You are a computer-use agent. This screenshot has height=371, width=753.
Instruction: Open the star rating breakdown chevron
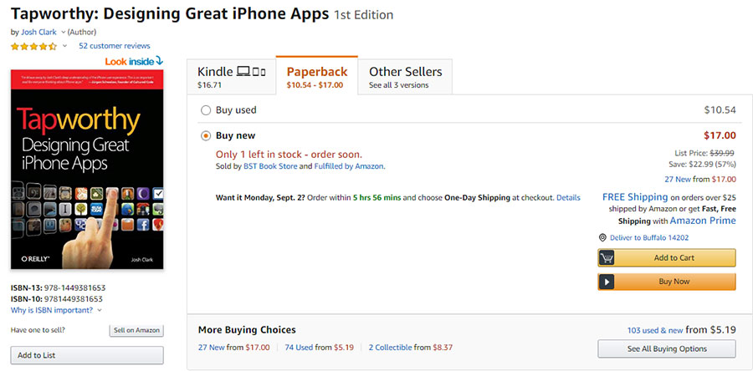point(65,47)
